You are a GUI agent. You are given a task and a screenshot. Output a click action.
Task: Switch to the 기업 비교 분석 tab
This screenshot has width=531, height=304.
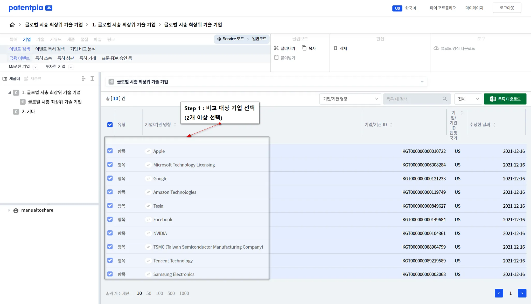(x=83, y=49)
